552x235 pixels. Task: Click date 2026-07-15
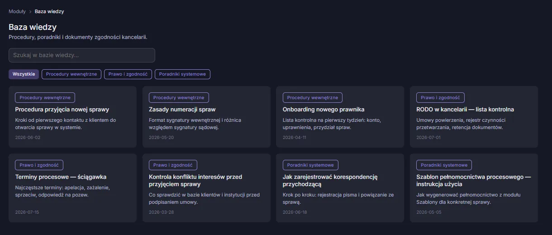27,212
